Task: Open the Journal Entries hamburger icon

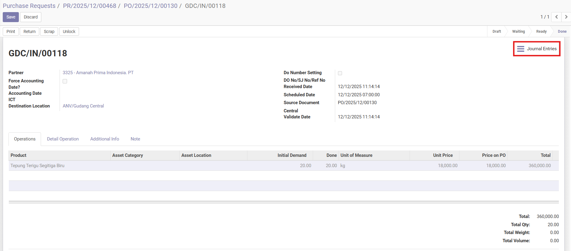Action: point(521,49)
